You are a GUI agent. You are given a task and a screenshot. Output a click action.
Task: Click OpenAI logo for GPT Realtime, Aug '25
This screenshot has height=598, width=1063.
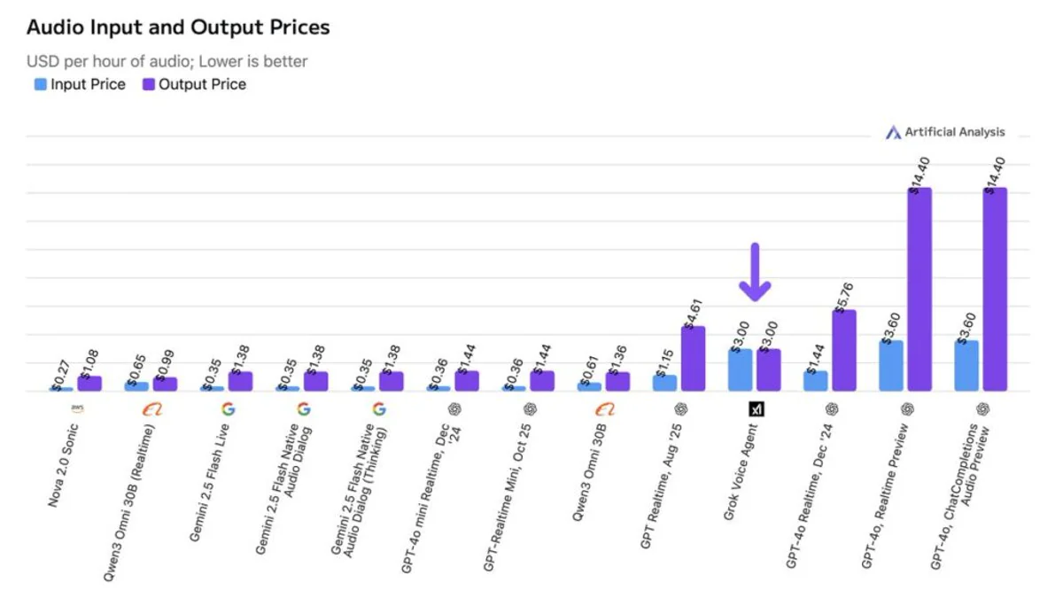click(681, 409)
